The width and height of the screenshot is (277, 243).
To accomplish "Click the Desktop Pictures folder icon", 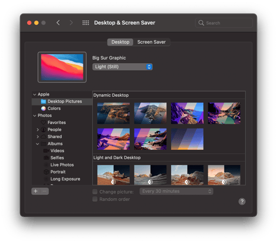I will [43, 101].
